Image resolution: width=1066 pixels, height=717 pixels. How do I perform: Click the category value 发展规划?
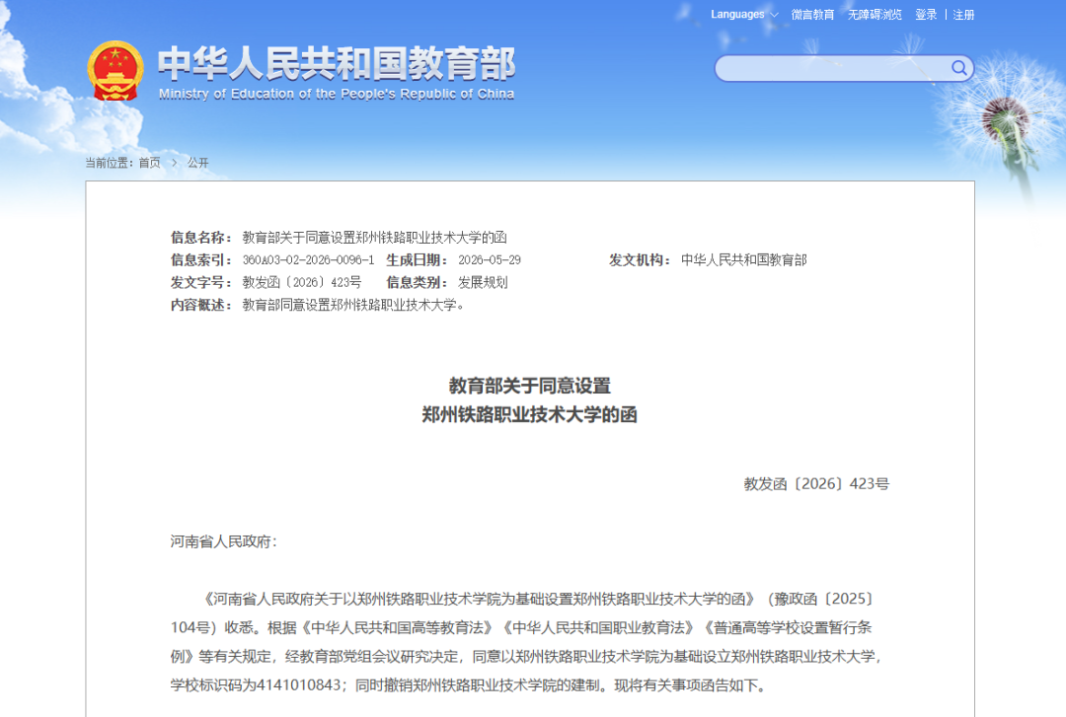[483, 282]
